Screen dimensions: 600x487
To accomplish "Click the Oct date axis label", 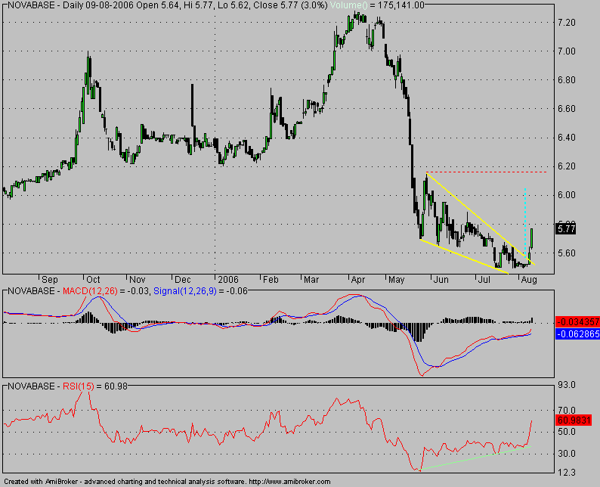I will pos(93,280).
